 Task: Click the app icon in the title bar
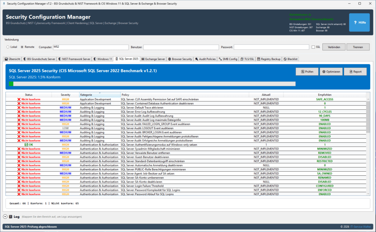[4, 3]
